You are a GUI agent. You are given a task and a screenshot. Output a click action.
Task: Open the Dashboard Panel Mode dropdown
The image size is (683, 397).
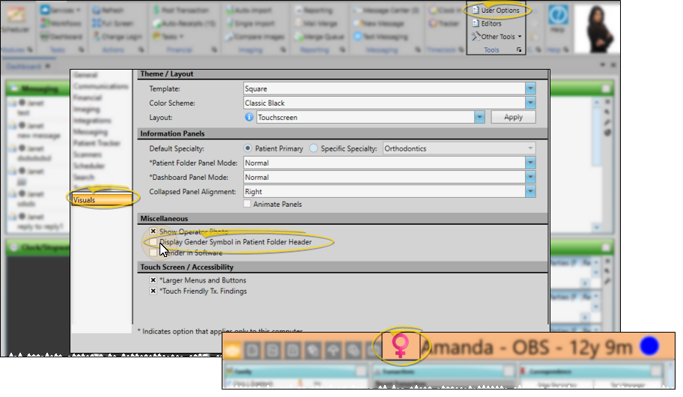(530, 178)
